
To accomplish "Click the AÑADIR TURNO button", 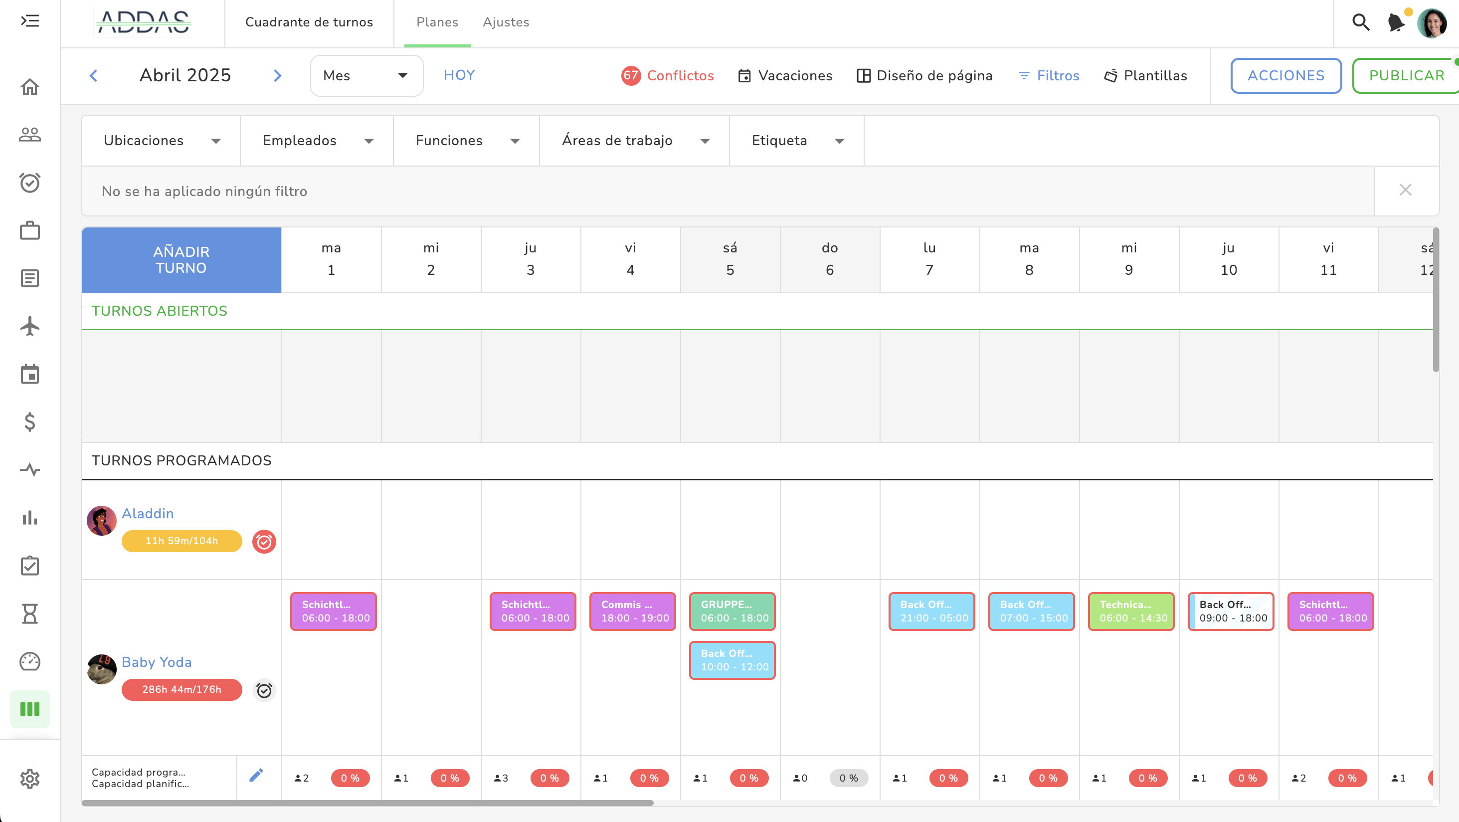I will (181, 260).
